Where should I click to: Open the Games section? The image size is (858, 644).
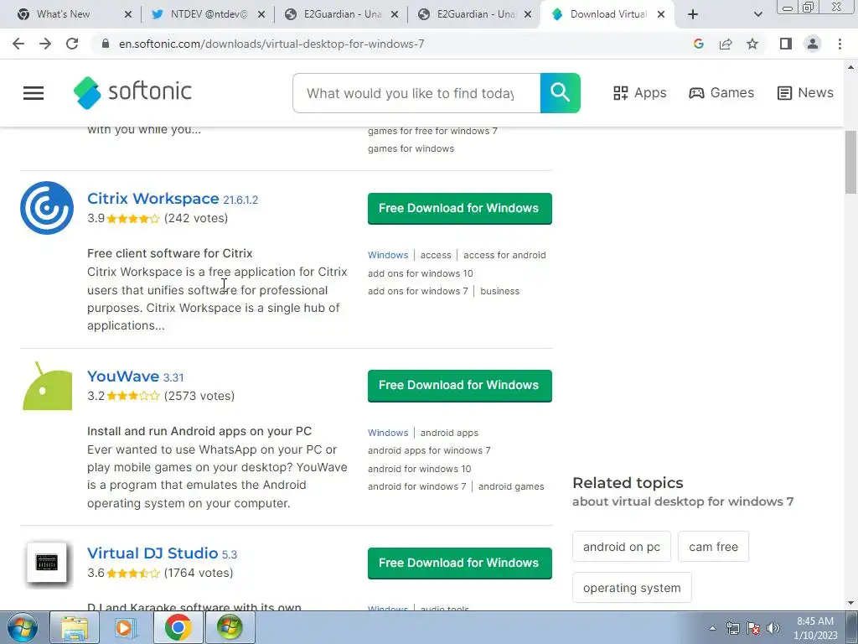click(721, 93)
